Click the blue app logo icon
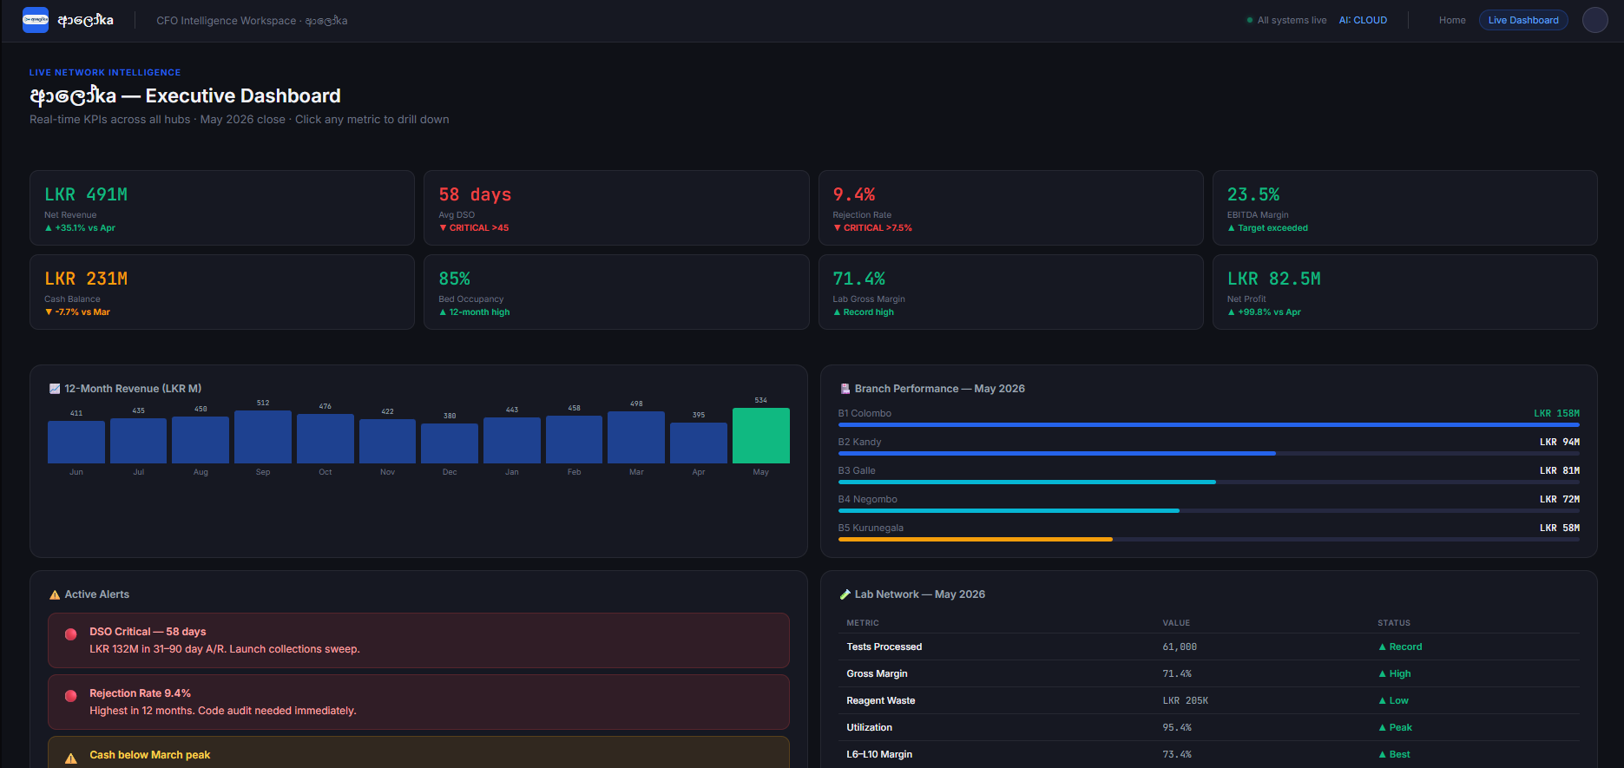1624x768 pixels. (x=36, y=20)
